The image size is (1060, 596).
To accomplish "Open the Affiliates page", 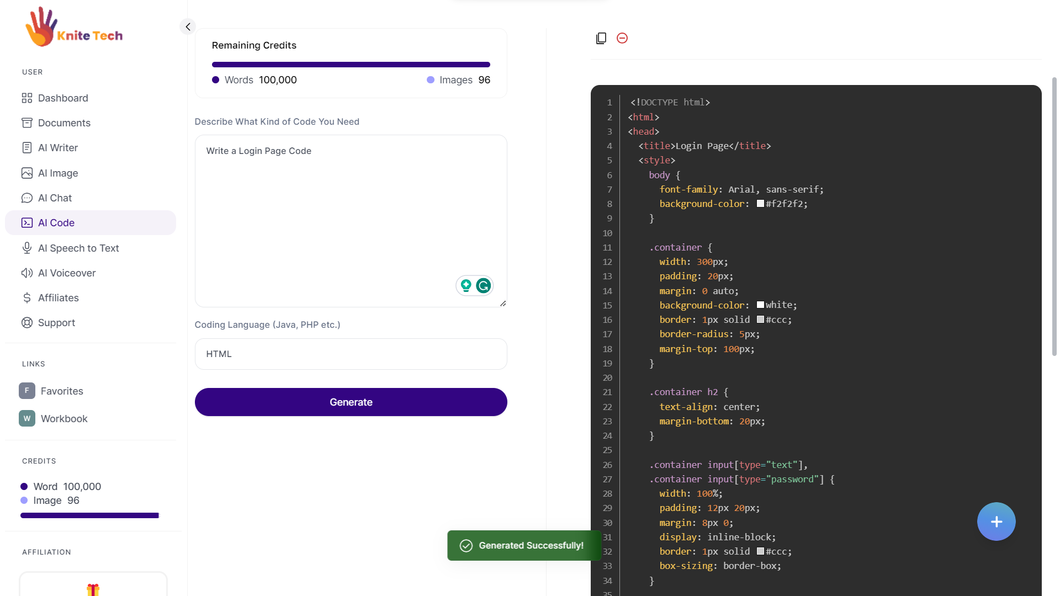I will click(x=59, y=298).
